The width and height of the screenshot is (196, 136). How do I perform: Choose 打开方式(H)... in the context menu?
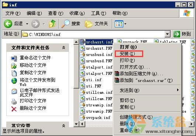pos(135,67)
